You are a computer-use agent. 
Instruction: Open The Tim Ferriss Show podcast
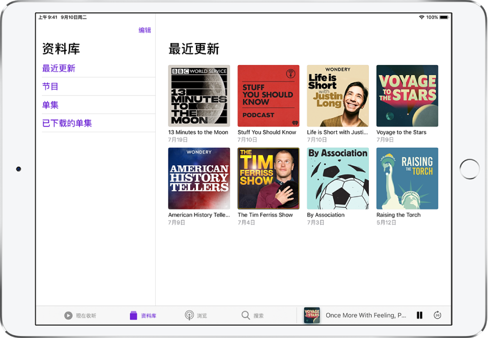point(268,178)
